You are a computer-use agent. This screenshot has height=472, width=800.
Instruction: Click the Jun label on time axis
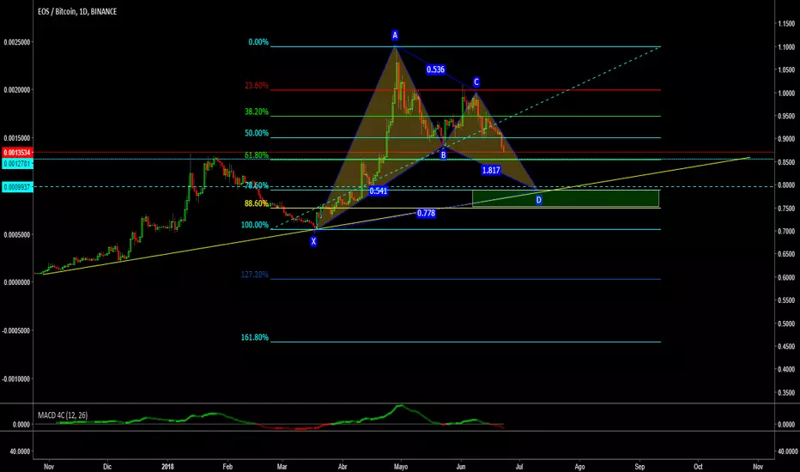tap(461, 466)
